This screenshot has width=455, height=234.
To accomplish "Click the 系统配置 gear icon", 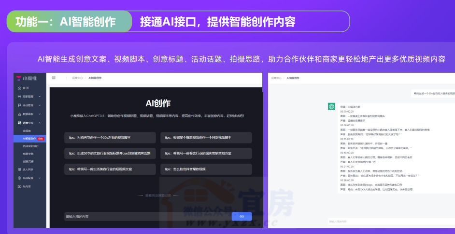I will click(19, 178).
